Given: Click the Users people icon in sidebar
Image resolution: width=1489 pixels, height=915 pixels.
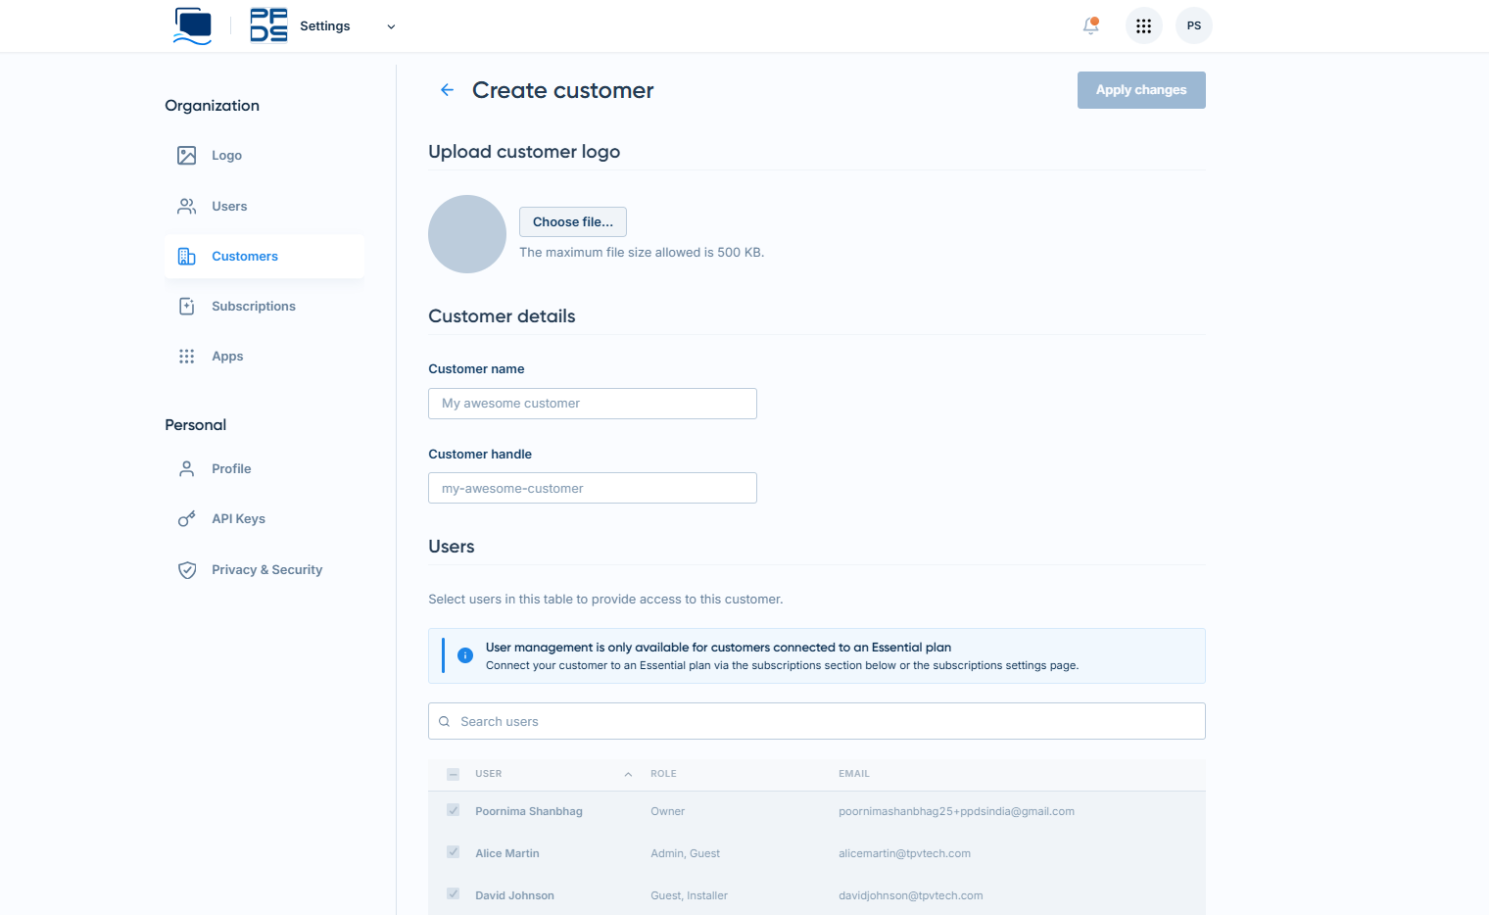Looking at the screenshot, I should (186, 206).
